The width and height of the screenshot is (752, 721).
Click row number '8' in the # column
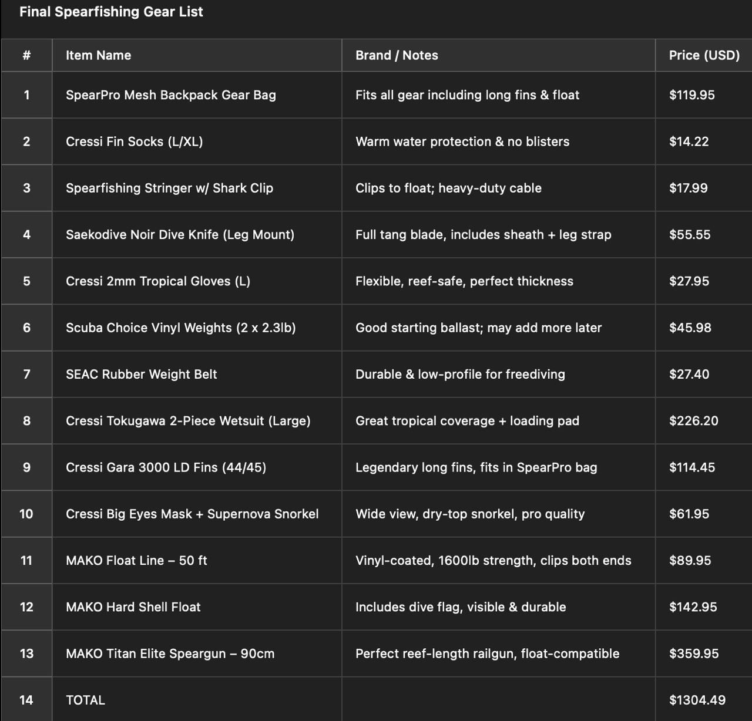tap(26, 421)
